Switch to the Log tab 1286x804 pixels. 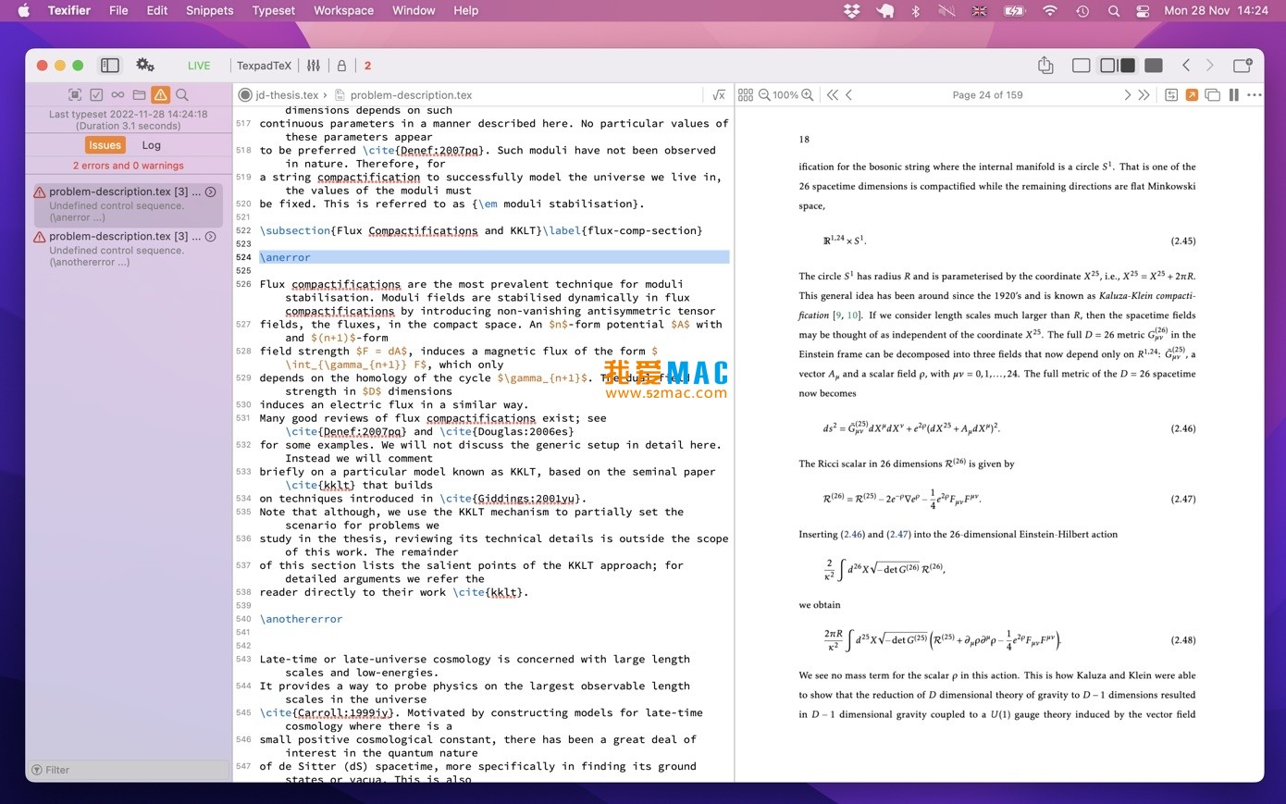tap(151, 144)
